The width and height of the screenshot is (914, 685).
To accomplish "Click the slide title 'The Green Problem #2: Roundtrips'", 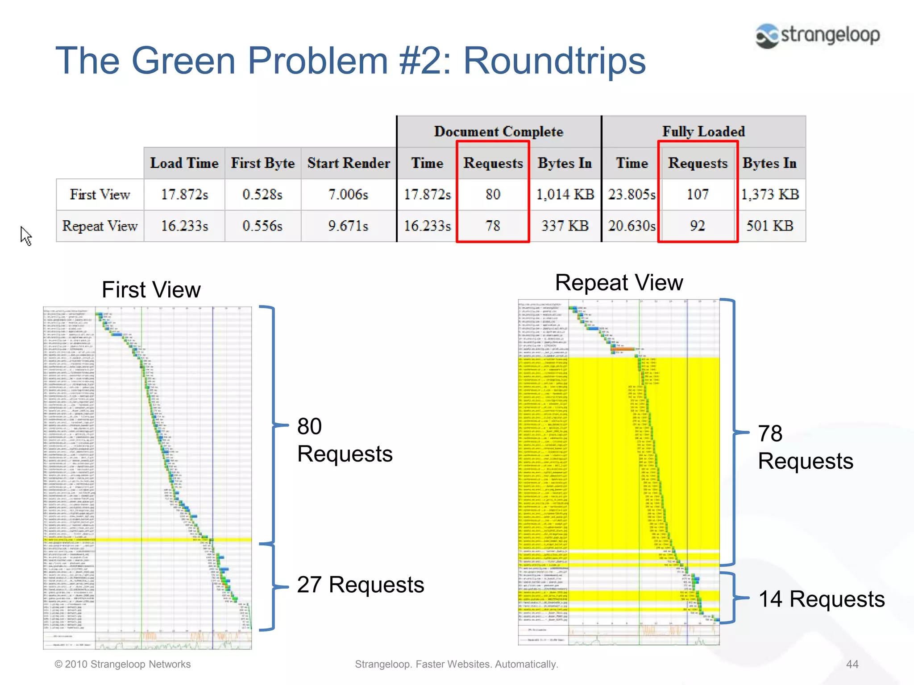I will (x=350, y=61).
